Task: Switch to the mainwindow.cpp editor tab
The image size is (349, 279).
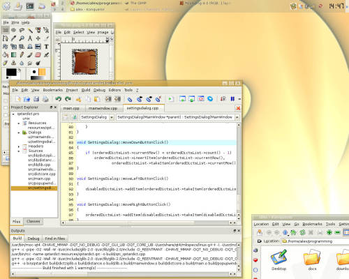Action: (x=103, y=108)
